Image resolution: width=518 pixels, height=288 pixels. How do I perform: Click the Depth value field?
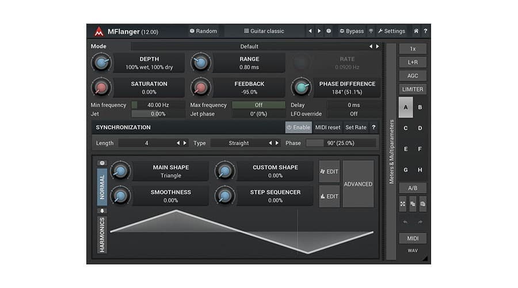pos(149,63)
